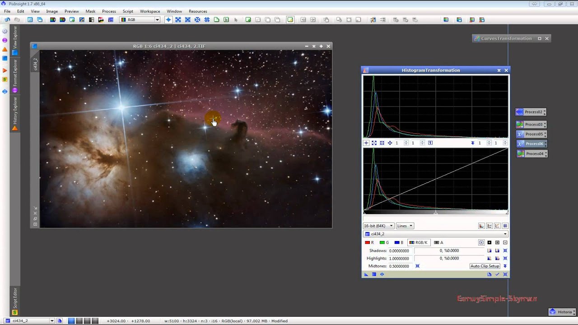Restore the CurvesTransformation shaded window
The height and width of the screenshot is (325, 578).
click(x=539, y=38)
